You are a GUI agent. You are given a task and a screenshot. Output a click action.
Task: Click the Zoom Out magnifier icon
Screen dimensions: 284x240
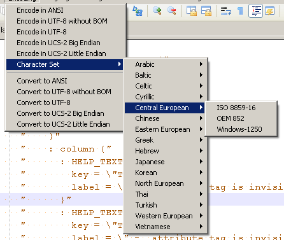pos(171,11)
